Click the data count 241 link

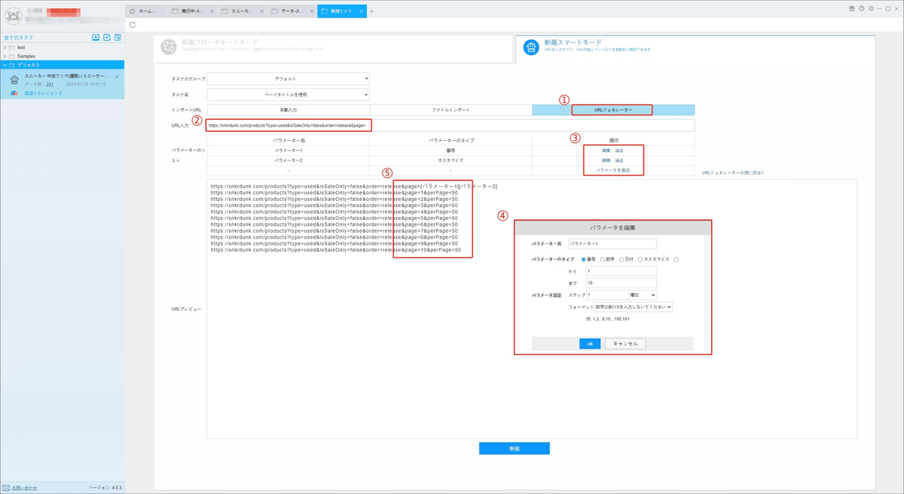point(50,84)
